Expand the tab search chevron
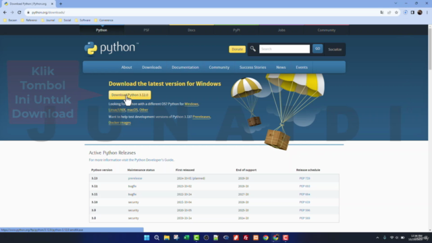 [396, 3]
